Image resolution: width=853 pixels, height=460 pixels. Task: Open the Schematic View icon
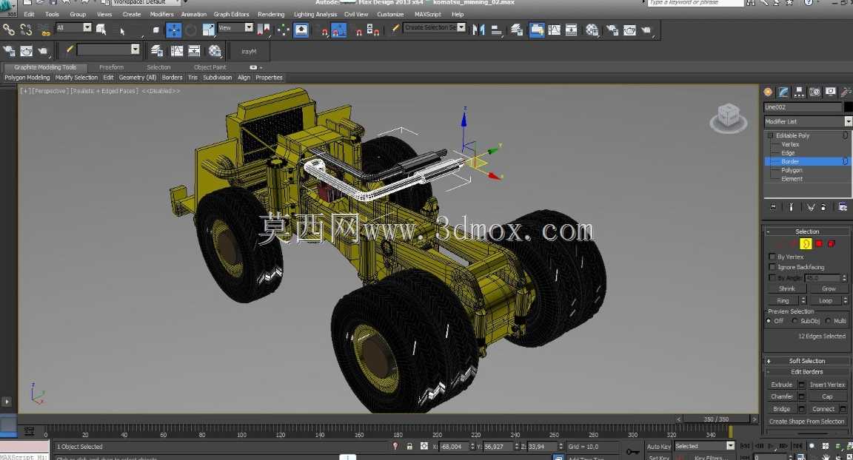(x=571, y=30)
